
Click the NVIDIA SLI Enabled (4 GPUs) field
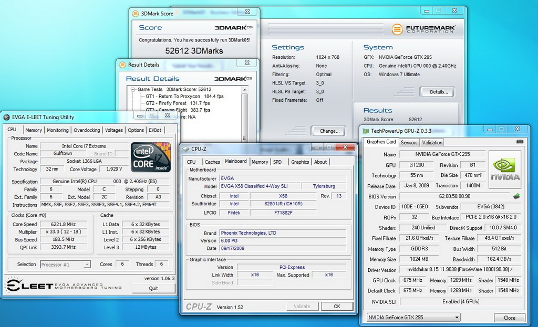click(x=461, y=302)
